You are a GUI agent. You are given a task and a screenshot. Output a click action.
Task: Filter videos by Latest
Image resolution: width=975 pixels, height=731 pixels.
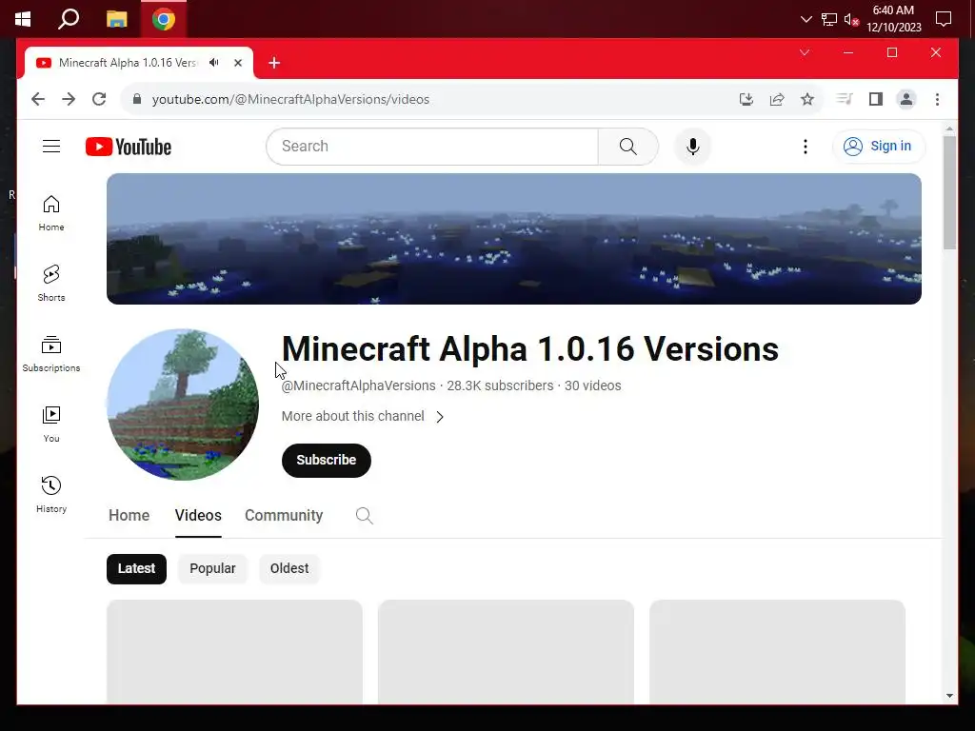136,569
